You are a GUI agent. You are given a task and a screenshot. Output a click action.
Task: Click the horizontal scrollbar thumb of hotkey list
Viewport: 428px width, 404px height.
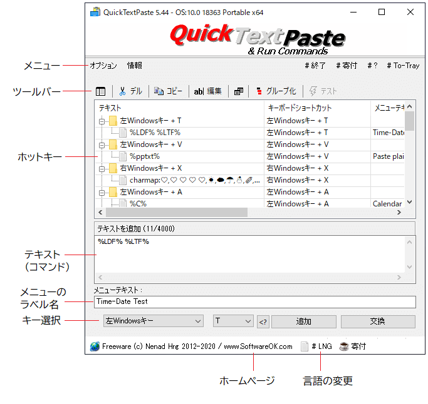coord(177,212)
